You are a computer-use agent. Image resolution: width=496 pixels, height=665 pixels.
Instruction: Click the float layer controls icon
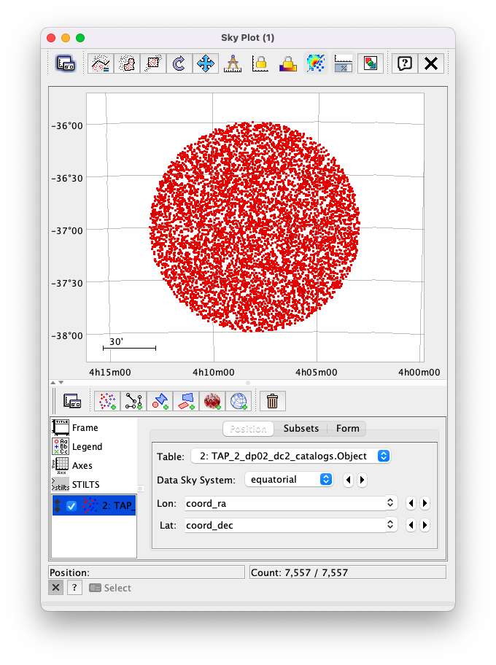point(72,401)
